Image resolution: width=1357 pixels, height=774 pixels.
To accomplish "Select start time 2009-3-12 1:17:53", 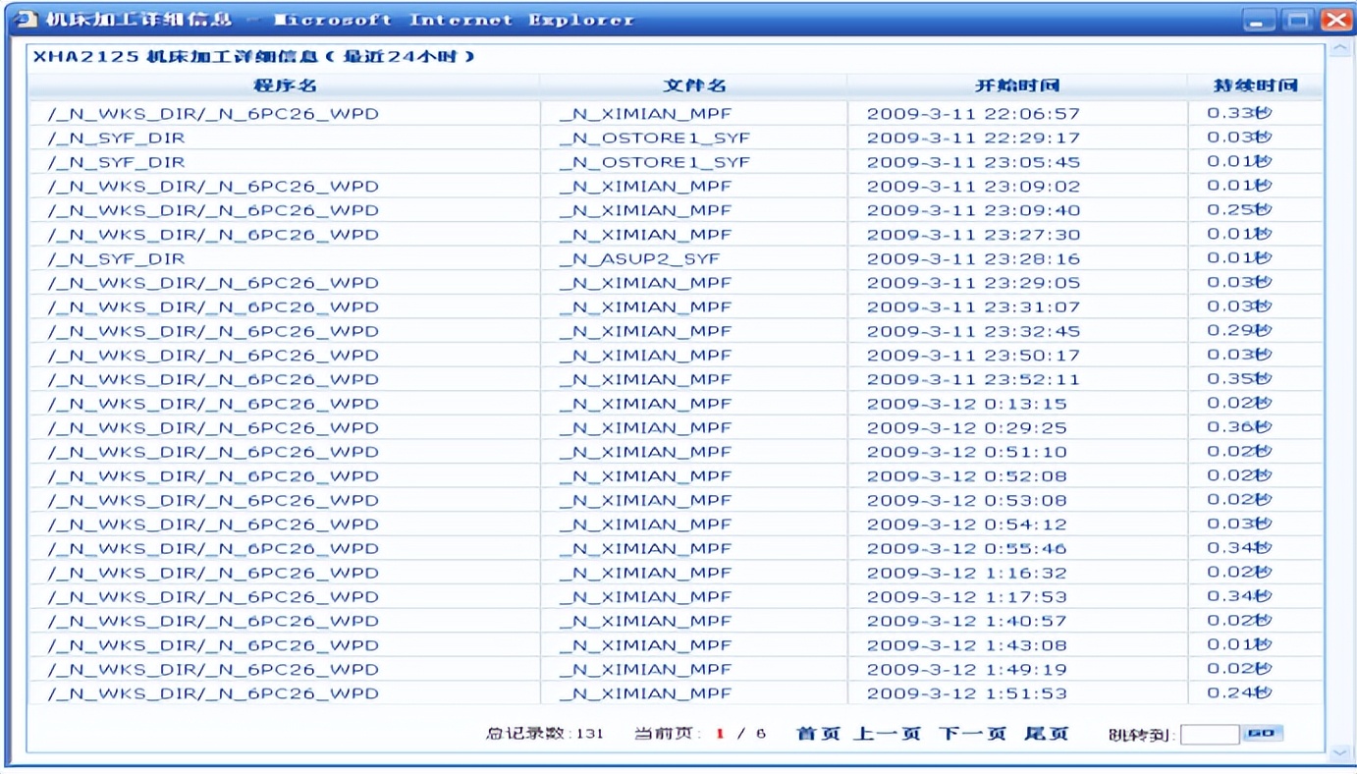I will point(966,597).
